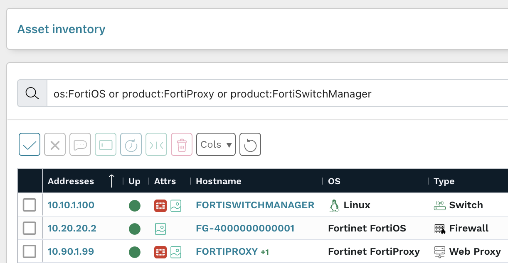Click the delete trash icon
The height and width of the screenshot is (263, 508).
pyautogui.click(x=181, y=144)
